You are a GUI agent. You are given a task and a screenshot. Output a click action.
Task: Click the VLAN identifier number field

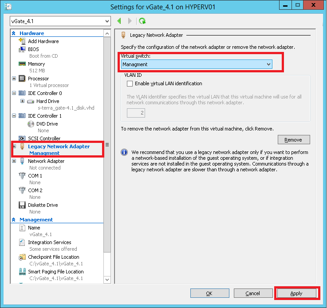tap(136, 113)
